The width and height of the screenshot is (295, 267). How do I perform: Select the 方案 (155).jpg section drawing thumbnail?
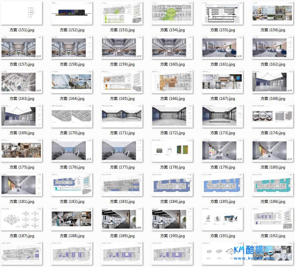(223, 13)
